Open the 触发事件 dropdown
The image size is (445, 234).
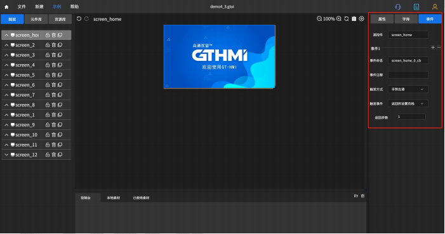(x=408, y=103)
